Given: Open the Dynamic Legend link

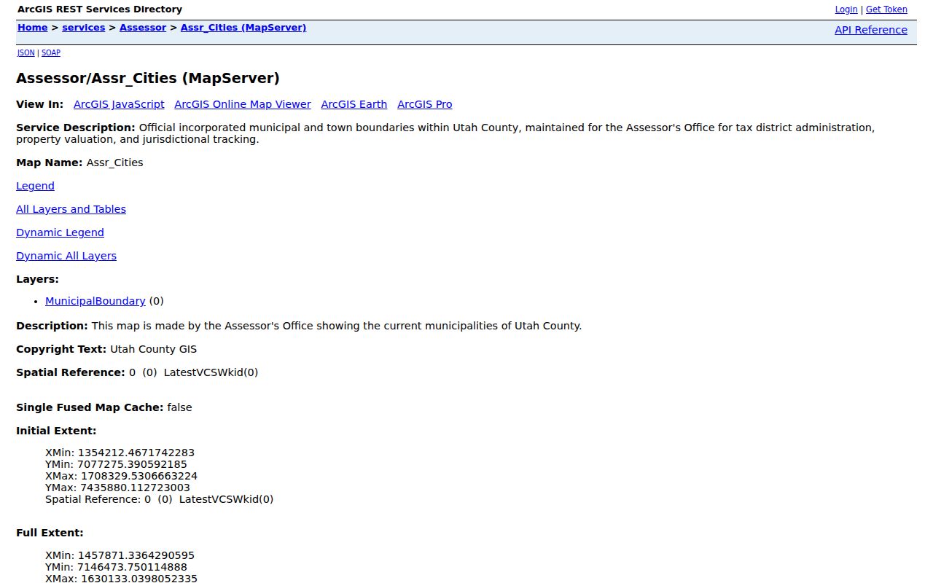Looking at the screenshot, I should pyautogui.click(x=60, y=232).
